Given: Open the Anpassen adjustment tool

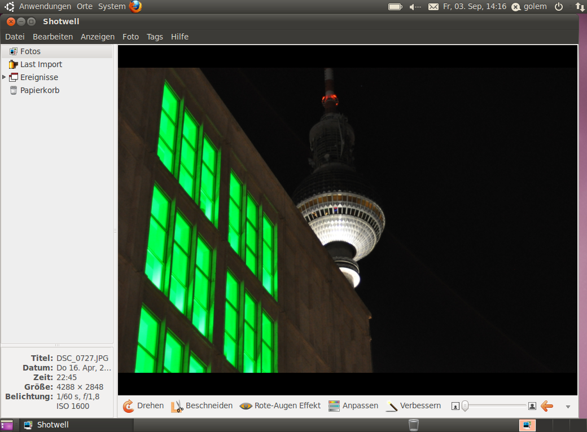Looking at the screenshot, I should (x=334, y=406).
